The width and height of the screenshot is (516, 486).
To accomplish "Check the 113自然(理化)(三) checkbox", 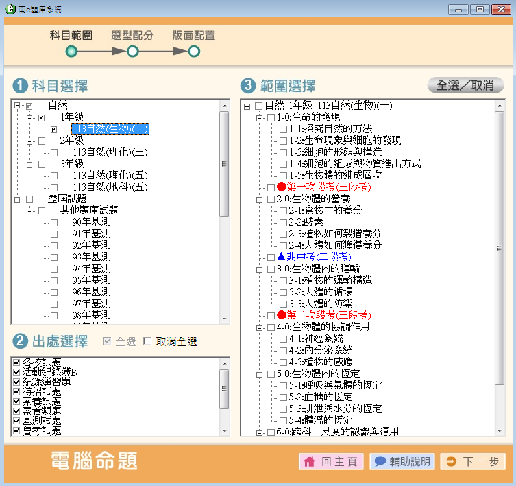I will [x=54, y=152].
